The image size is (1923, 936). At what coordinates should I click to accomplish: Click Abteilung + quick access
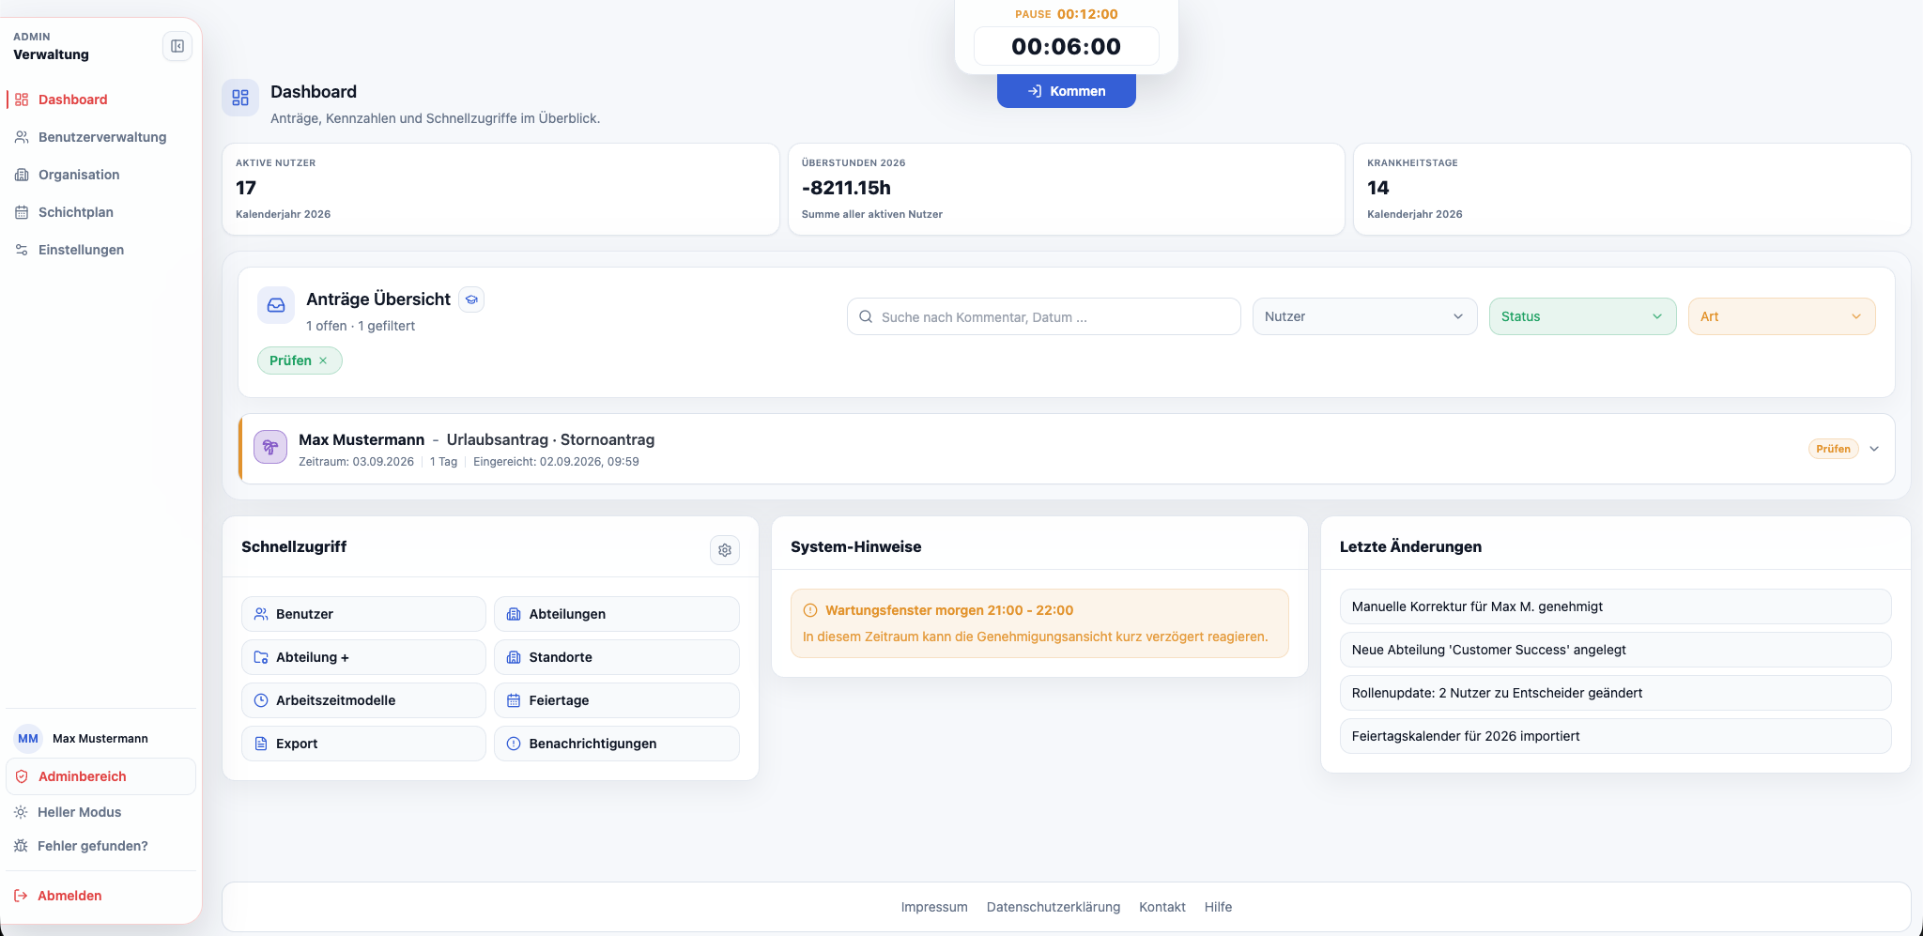click(x=364, y=657)
